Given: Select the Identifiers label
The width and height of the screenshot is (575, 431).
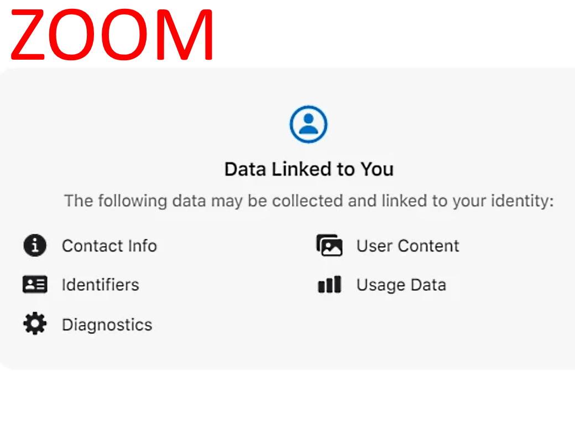Looking at the screenshot, I should click(x=100, y=285).
